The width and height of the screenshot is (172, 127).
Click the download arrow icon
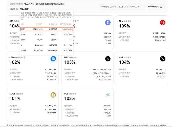point(161,7)
